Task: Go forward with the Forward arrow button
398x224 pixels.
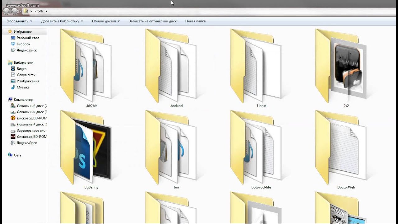Action: 15,12
